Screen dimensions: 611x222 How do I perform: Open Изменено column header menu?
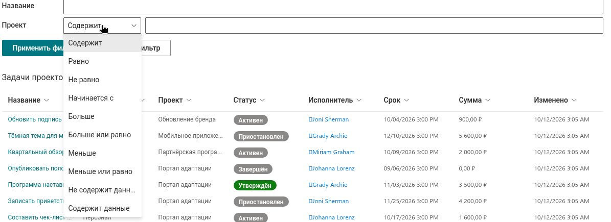point(555,100)
